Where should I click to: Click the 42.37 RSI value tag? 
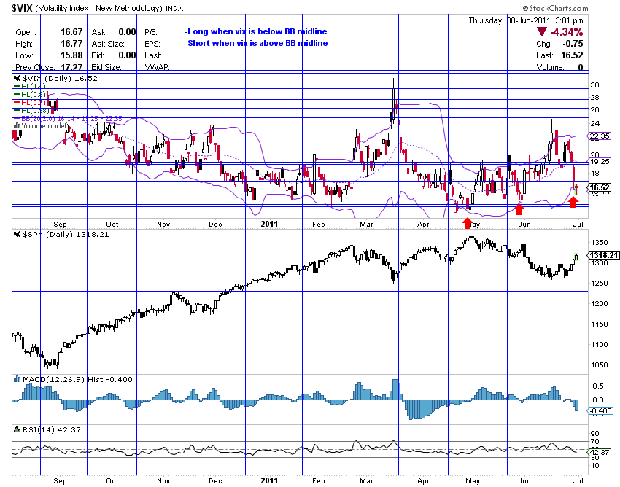coord(599,453)
